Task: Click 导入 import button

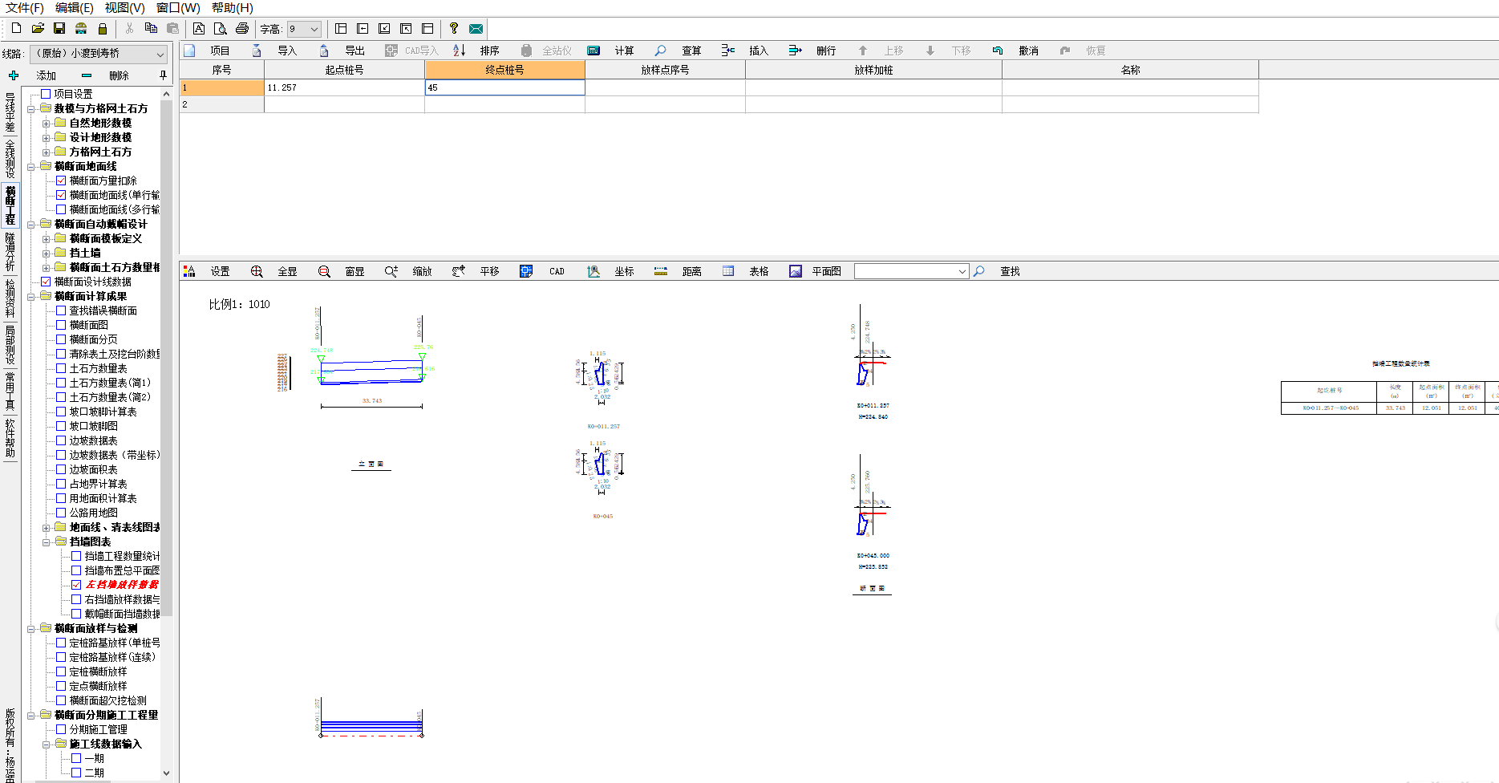Action: point(275,50)
